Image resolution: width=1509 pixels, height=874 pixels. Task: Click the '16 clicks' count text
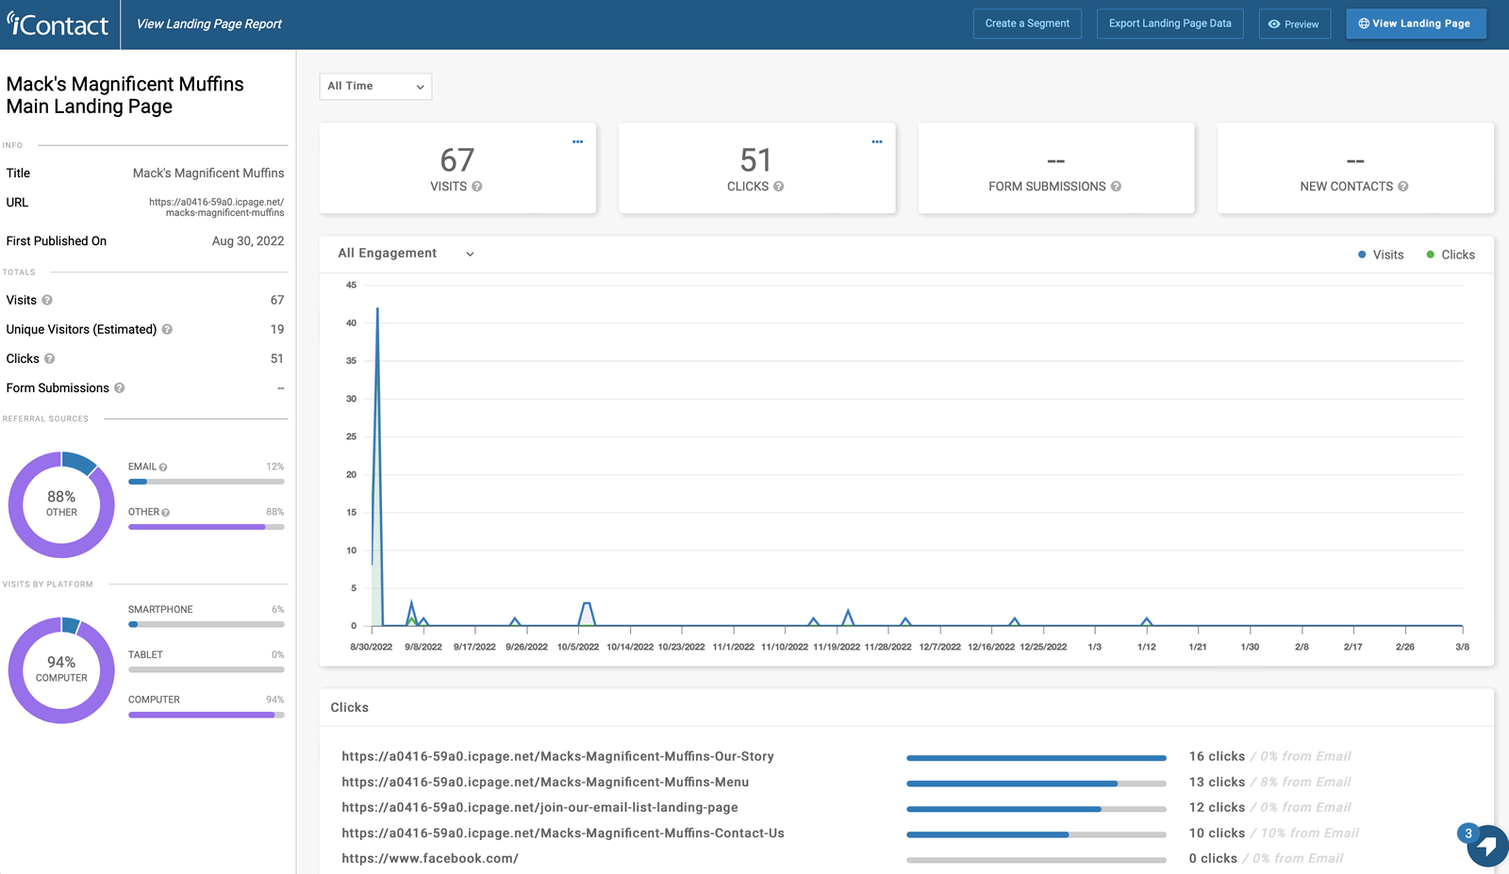point(1217,756)
